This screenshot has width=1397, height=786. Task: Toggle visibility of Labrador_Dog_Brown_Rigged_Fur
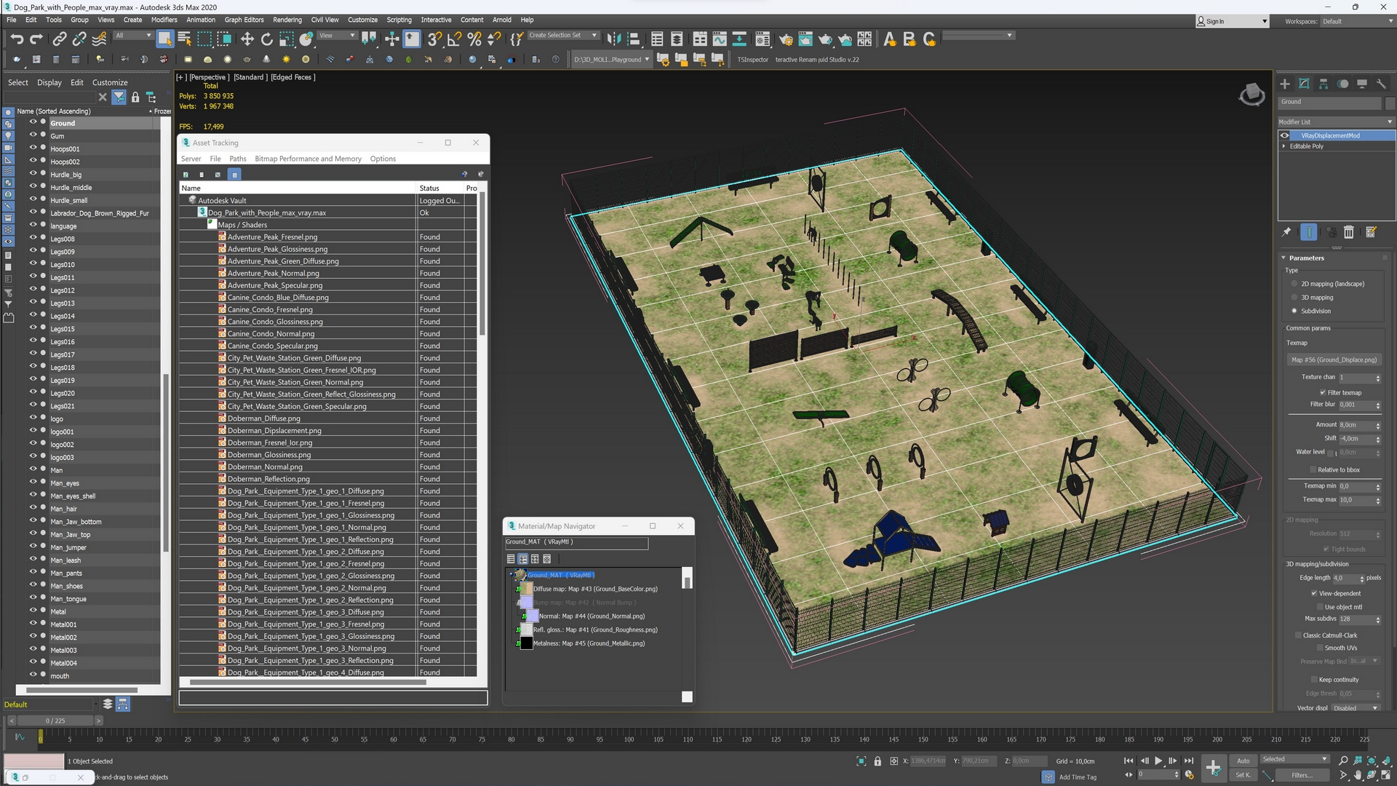point(33,213)
